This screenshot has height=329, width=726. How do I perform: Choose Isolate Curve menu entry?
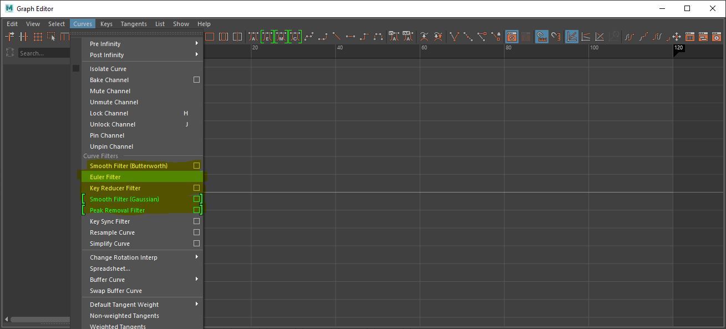[x=142, y=69]
